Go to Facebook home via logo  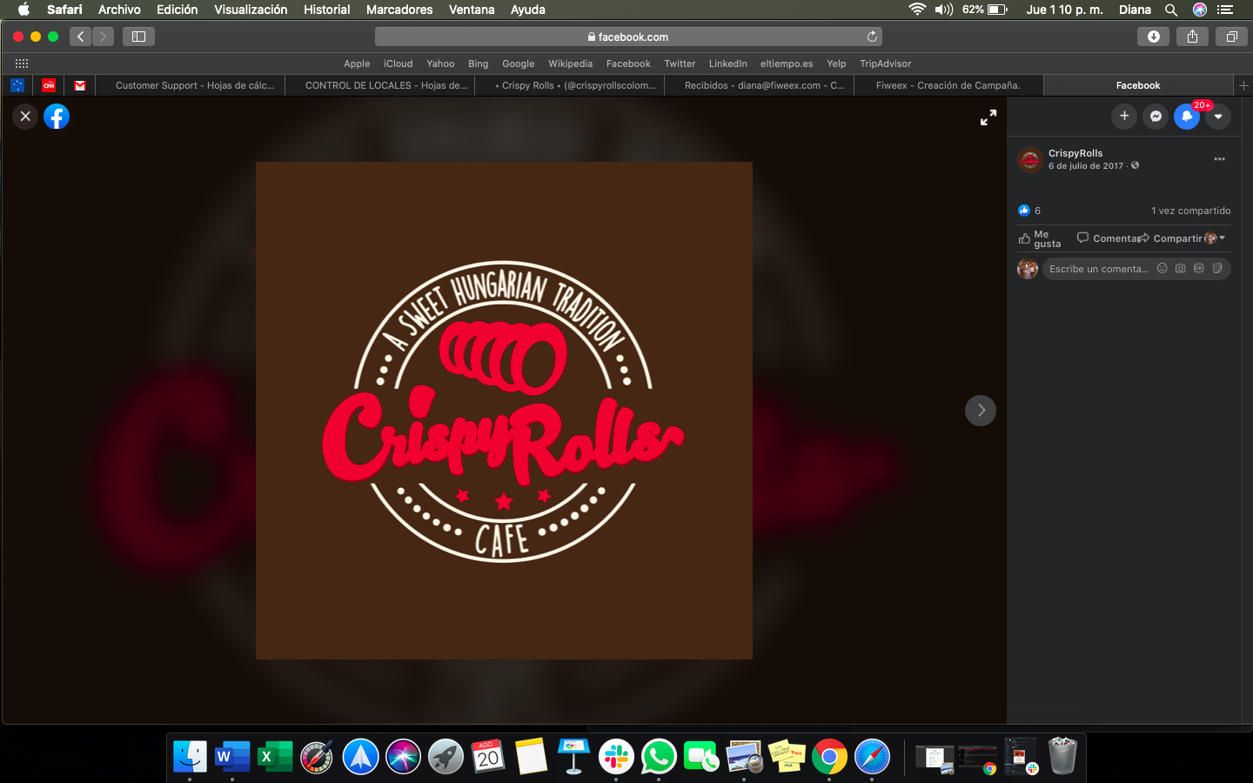pos(57,116)
